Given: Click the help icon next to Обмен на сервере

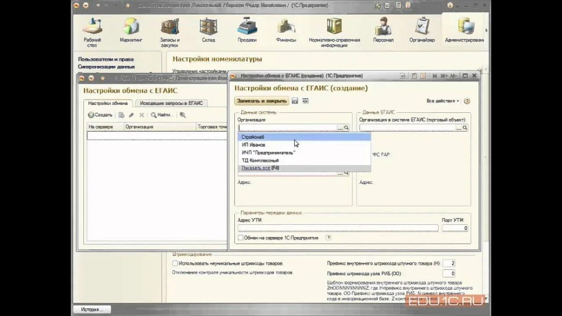Looking at the screenshot, I should (328, 237).
